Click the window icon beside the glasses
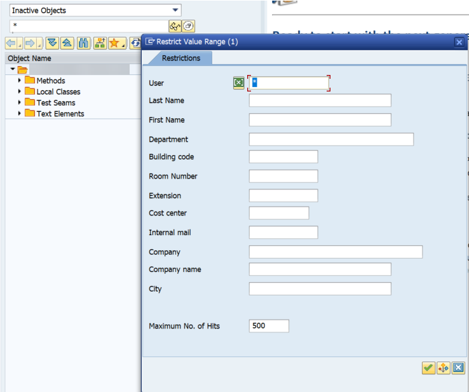Viewport: 469px width, 392px height. (x=188, y=26)
